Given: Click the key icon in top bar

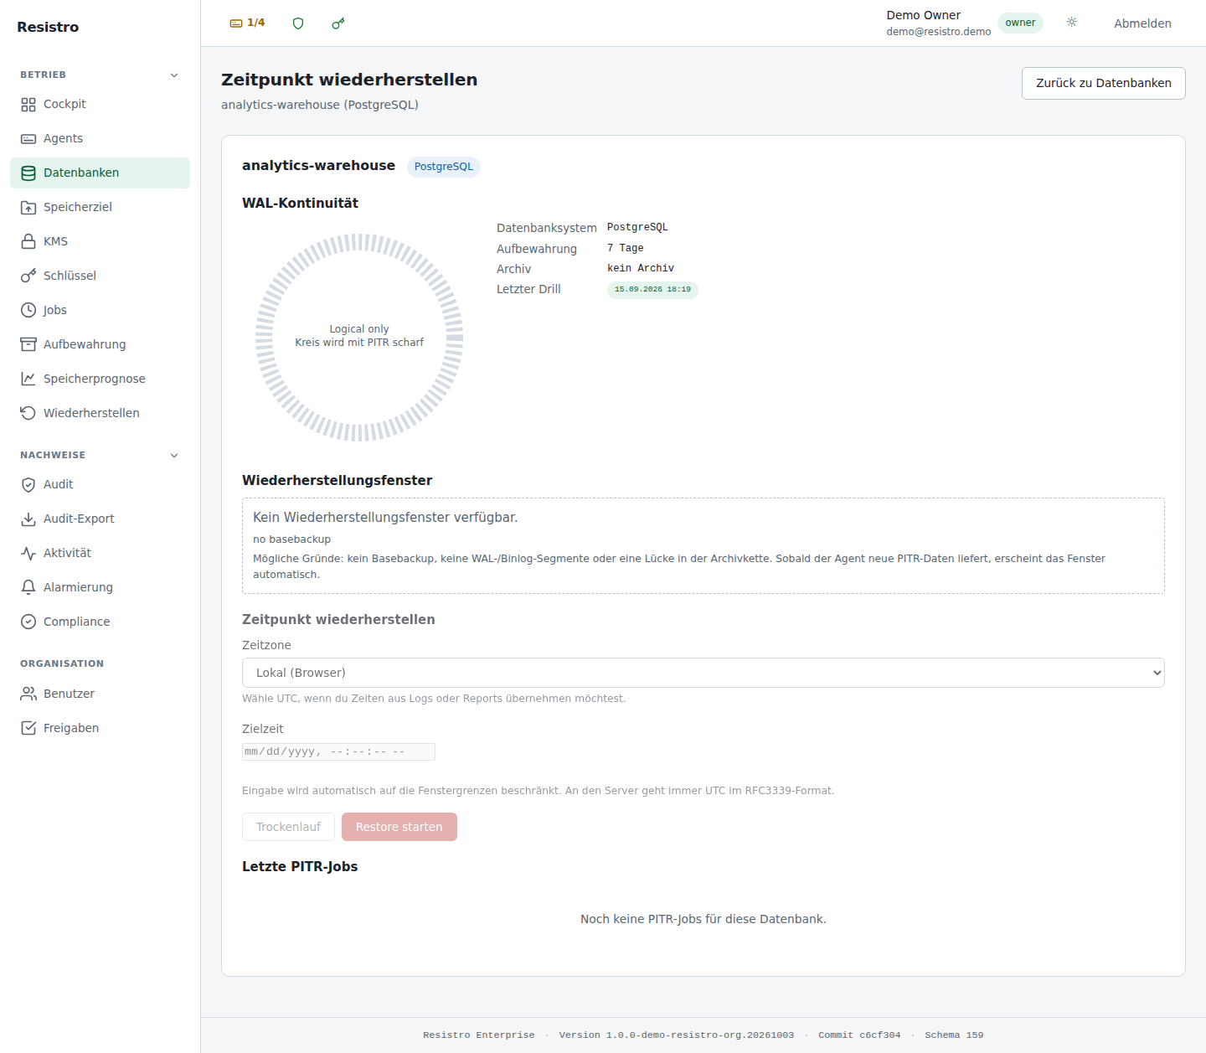Looking at the screenshot, I should (x=338, y=23).
